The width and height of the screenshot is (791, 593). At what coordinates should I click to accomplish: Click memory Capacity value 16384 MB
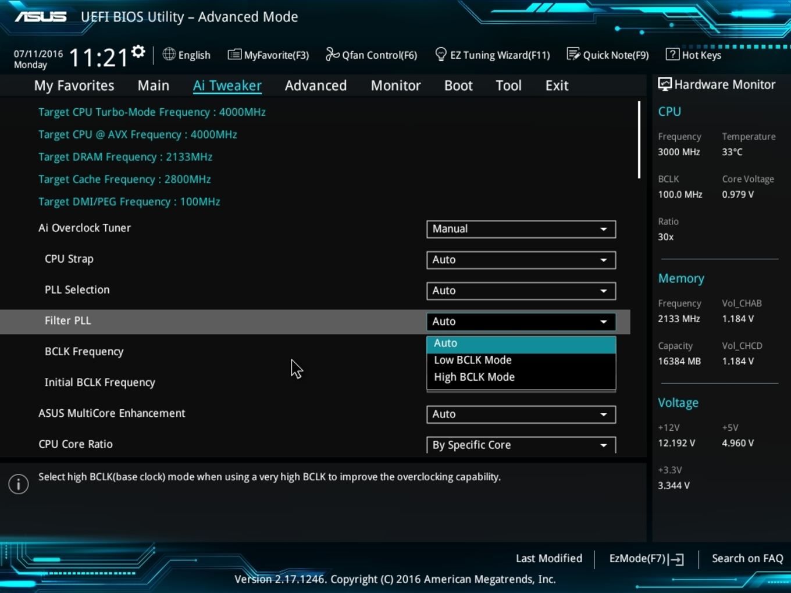tap(679, 362)
